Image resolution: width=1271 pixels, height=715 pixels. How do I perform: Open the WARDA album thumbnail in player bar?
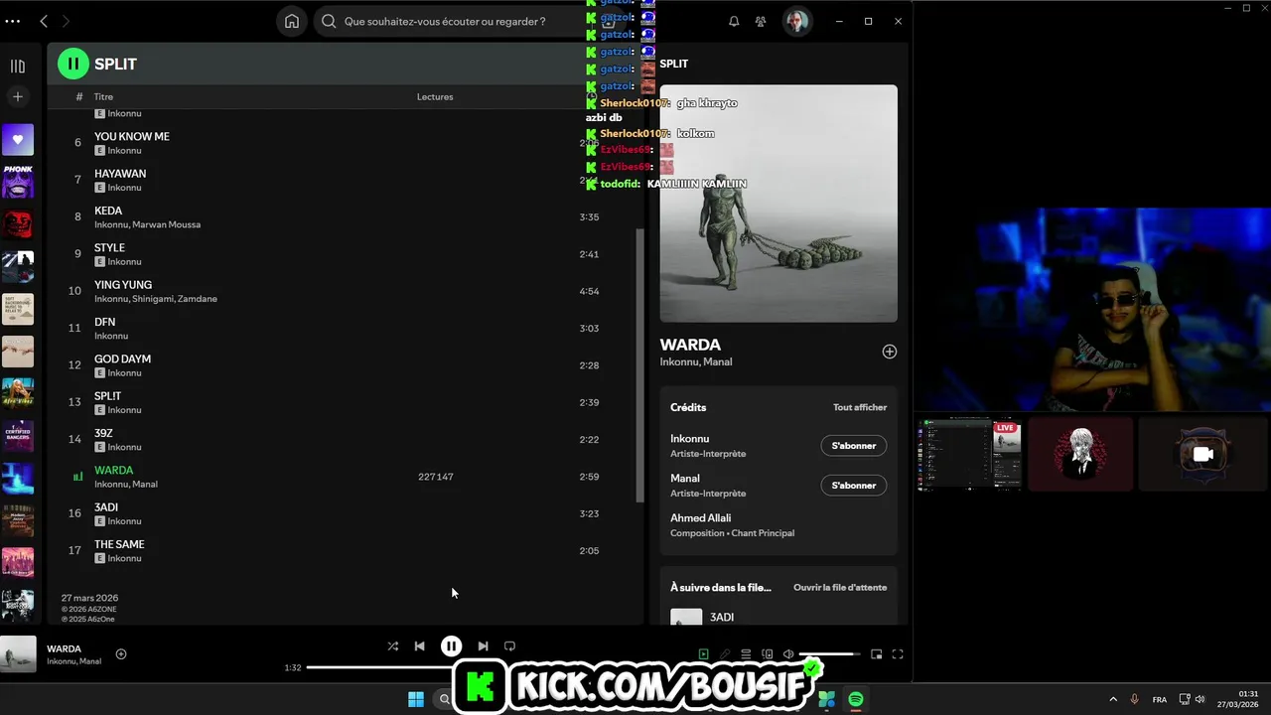click(18, 654)
